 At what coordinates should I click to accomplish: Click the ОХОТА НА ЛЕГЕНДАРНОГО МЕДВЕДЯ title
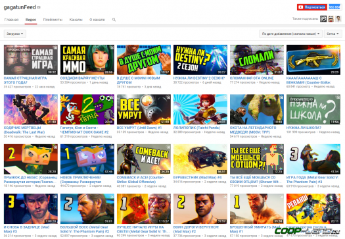[253, 130]
